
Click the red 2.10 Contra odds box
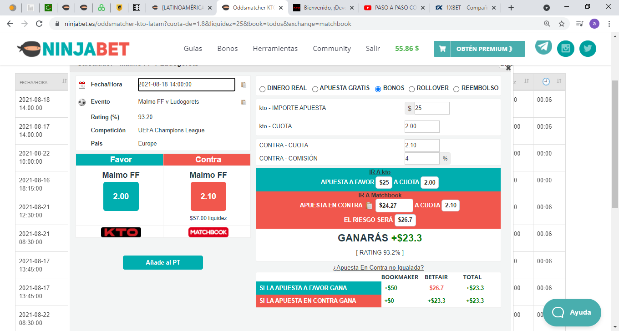(x=208, y=196)
